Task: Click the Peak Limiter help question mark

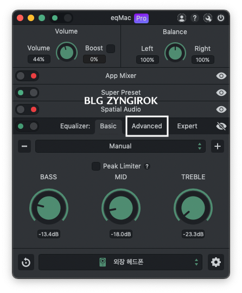Action: 147,166
